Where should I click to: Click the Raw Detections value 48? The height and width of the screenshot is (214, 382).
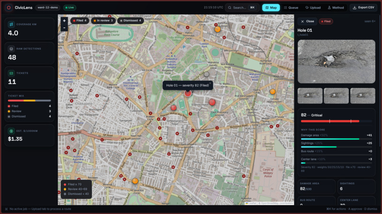pyautogui.click(x=12, y=58)
